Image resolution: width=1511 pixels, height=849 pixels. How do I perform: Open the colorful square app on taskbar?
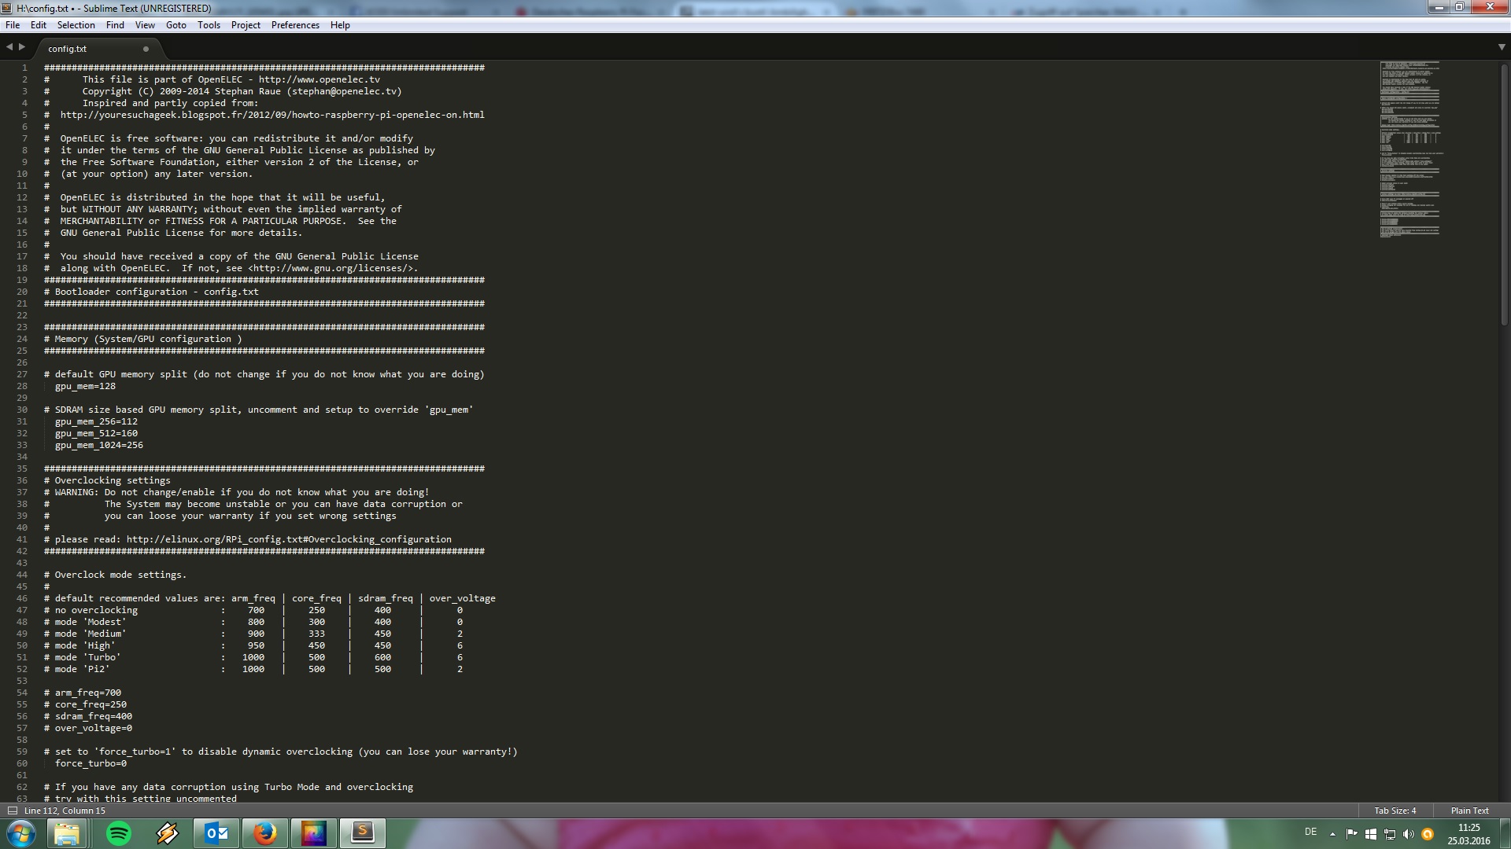click(x=314, y=833)
